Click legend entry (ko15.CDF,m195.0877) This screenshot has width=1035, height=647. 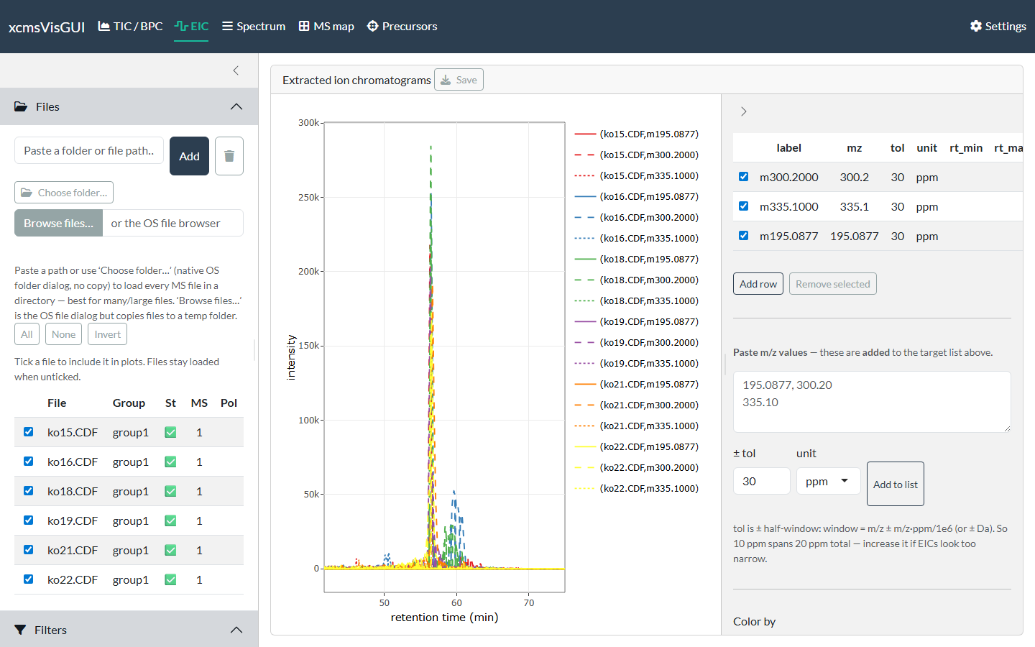(x=648, y=134)
